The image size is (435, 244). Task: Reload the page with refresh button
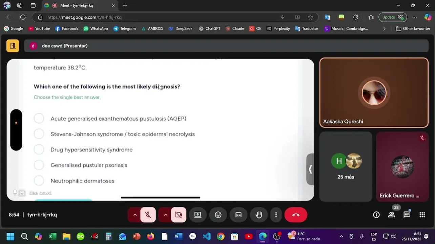23,17
